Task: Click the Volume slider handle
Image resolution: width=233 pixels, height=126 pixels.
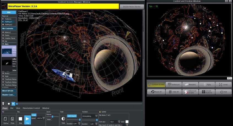Action: click(52, 117)
